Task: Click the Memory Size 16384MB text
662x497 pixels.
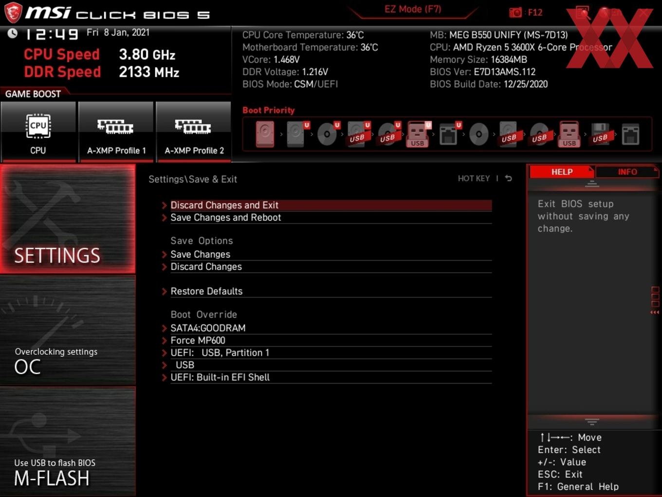Action: click(x=478, y=59)
